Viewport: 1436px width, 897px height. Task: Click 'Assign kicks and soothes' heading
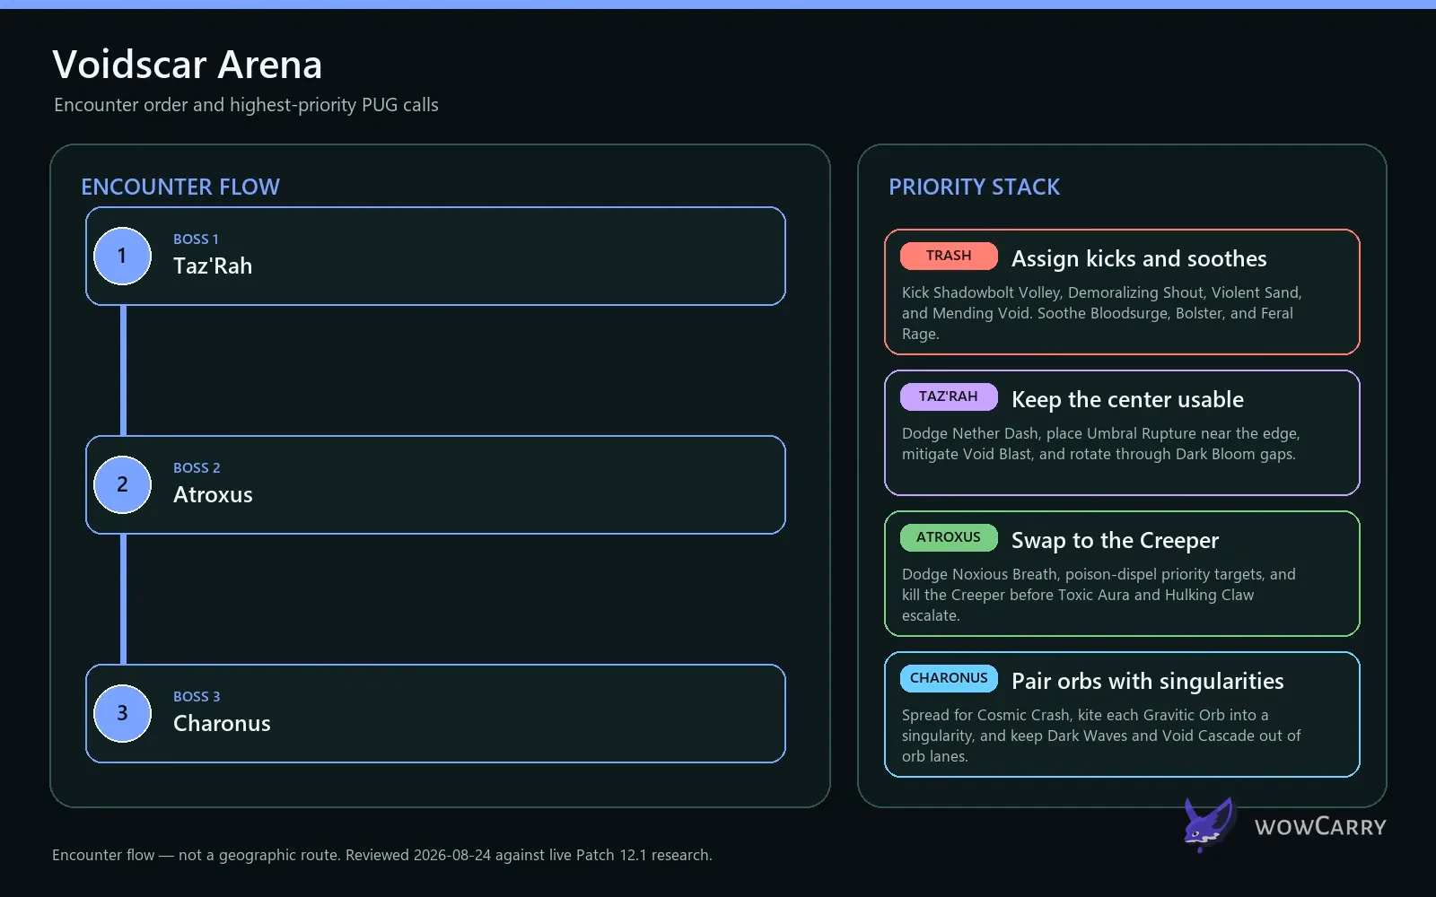pos(1139,258)
